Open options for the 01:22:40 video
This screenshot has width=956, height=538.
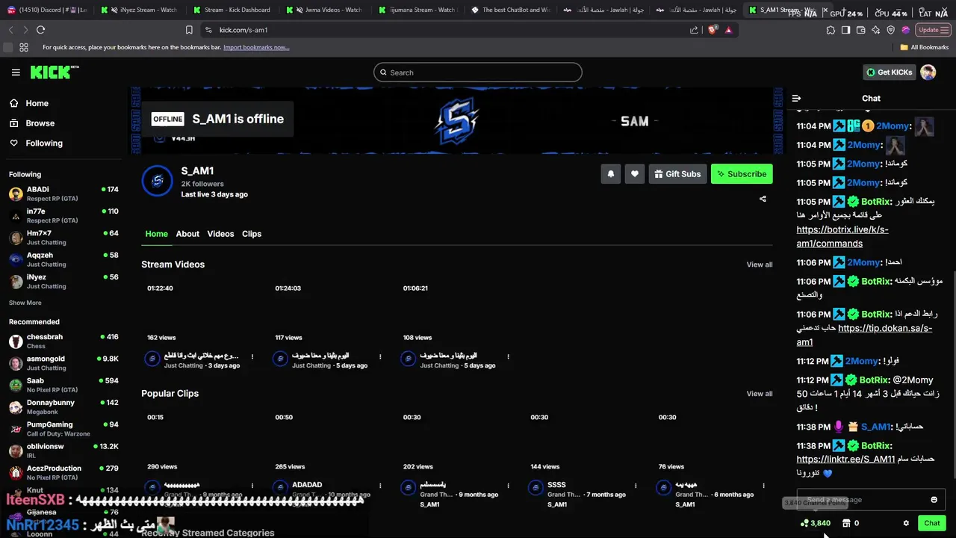[252, 356]
